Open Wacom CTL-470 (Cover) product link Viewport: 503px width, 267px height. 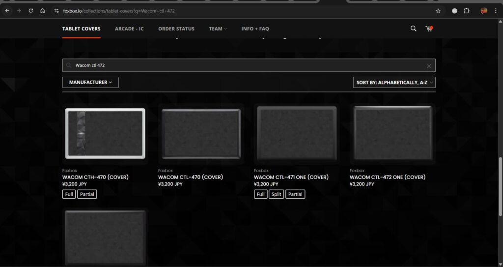(x=190, y=177)
